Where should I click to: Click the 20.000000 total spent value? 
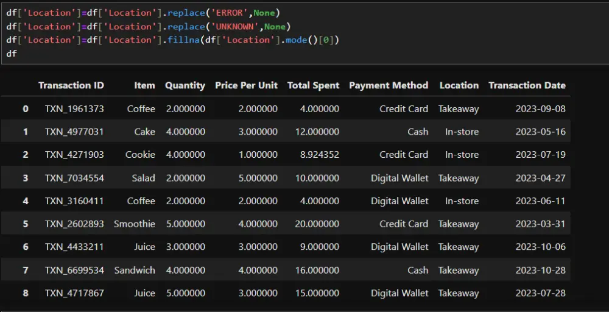click(x=317, y=224)
